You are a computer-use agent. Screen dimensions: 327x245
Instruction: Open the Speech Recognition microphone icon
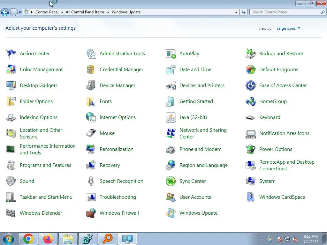pyautogui.click(x=91, y=181)
